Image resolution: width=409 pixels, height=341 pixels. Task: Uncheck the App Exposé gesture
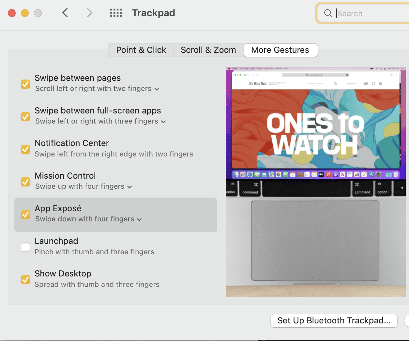coord(25,214)
